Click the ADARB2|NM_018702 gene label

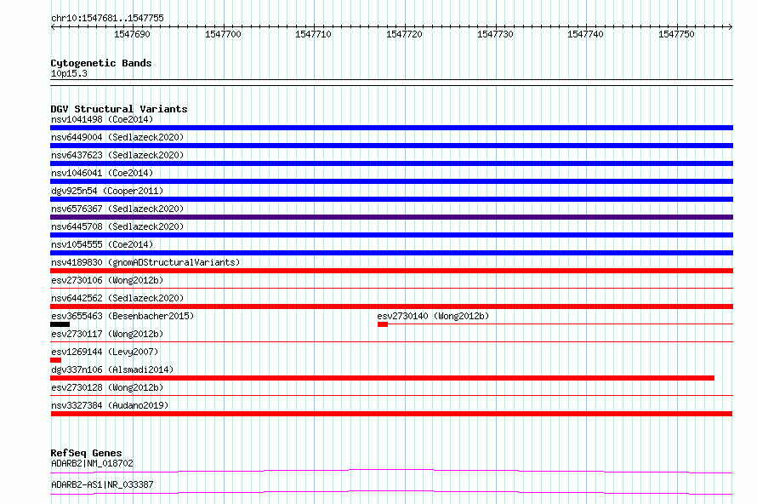tap(92, 463)
